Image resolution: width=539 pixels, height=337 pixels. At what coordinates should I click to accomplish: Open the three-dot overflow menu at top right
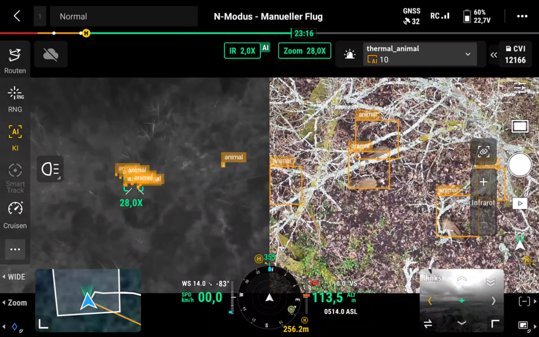pos(522,16)
